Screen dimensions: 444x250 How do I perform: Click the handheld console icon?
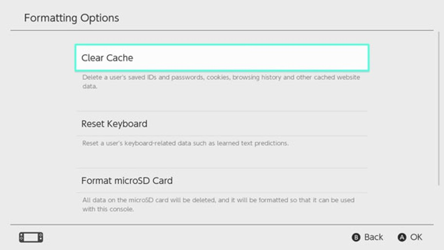tap(31, 237)
